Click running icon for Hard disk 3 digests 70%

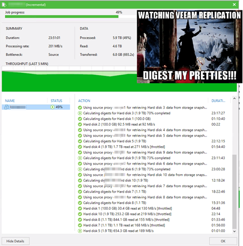pyautogui.click(x=80, y=113)
